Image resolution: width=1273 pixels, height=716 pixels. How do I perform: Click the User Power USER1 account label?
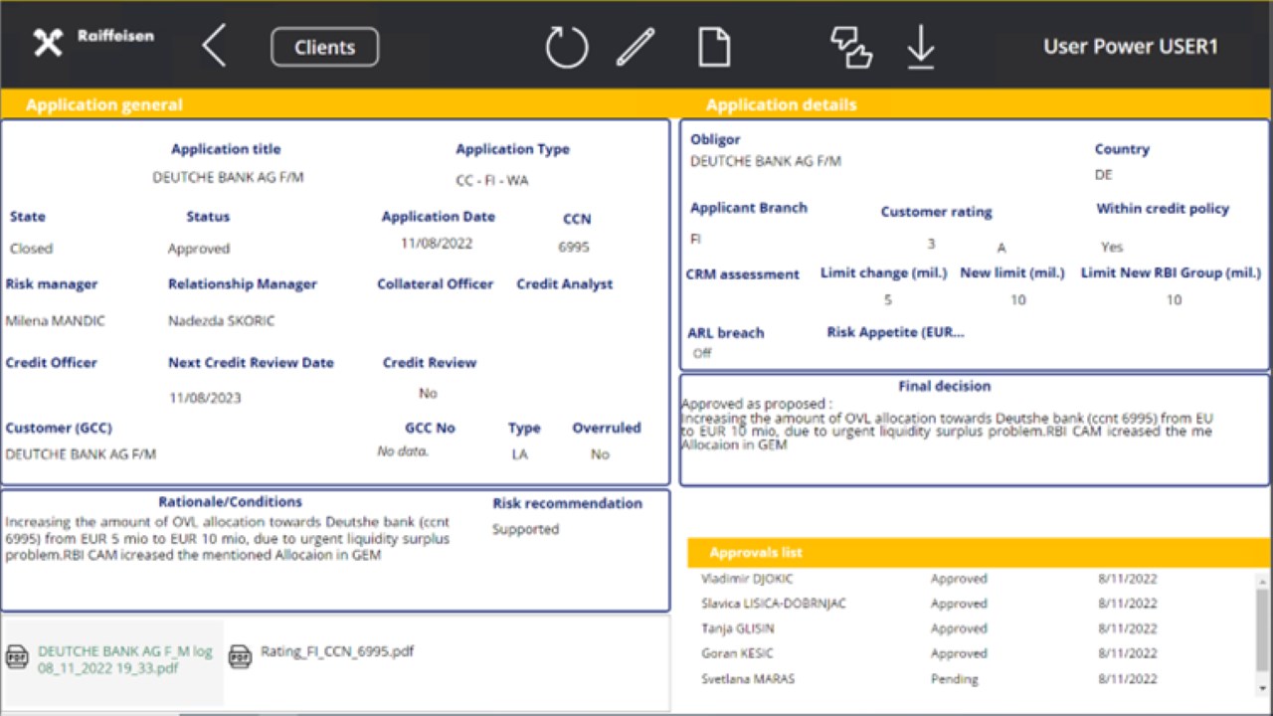[1131, 47]
